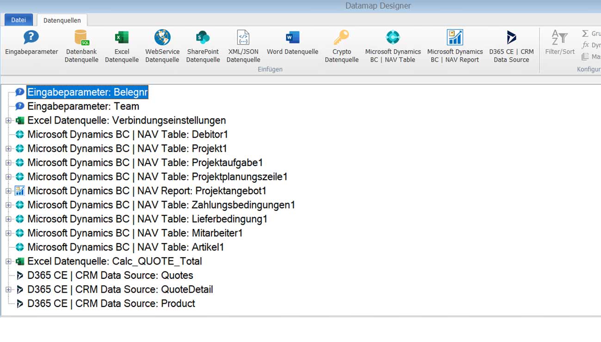Switch to the Datenquellen tab
The width and height of the screenshot is (601, 342).
pyautogui.click(x=62, y=20)
